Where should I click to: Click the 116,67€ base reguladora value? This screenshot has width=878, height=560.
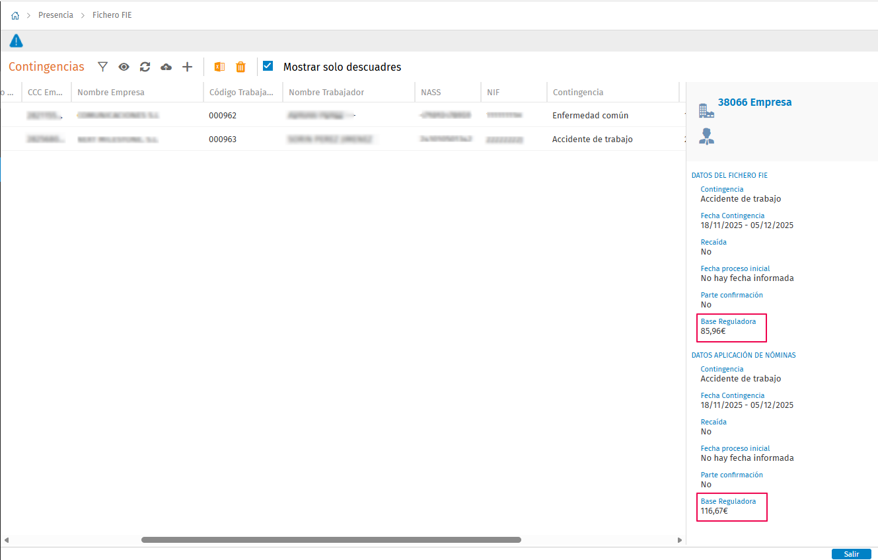click(x=714, y=511)
